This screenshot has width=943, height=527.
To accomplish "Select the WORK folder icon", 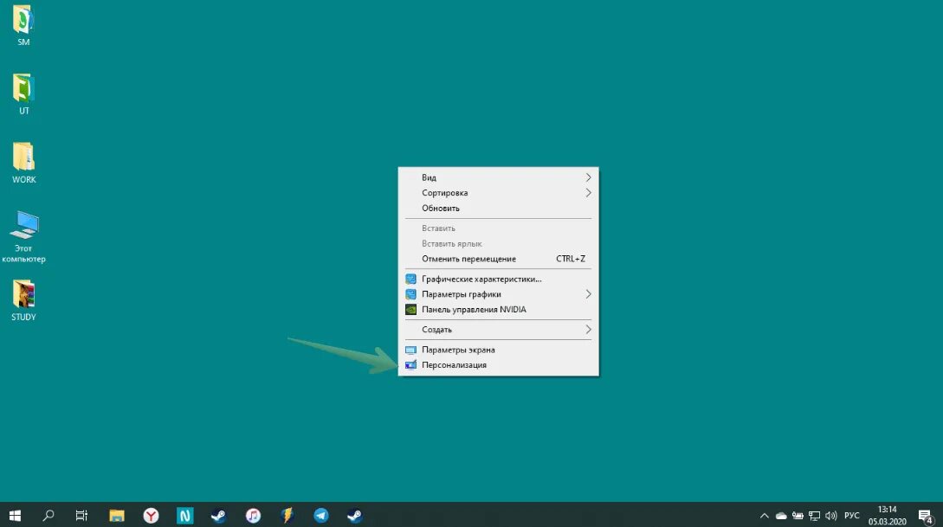I will tap(23, 163).
